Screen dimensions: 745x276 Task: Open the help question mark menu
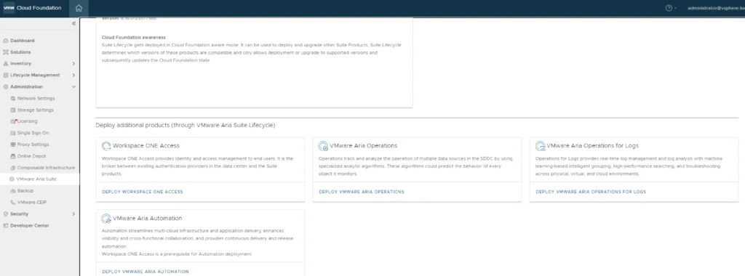click(671, 8)
